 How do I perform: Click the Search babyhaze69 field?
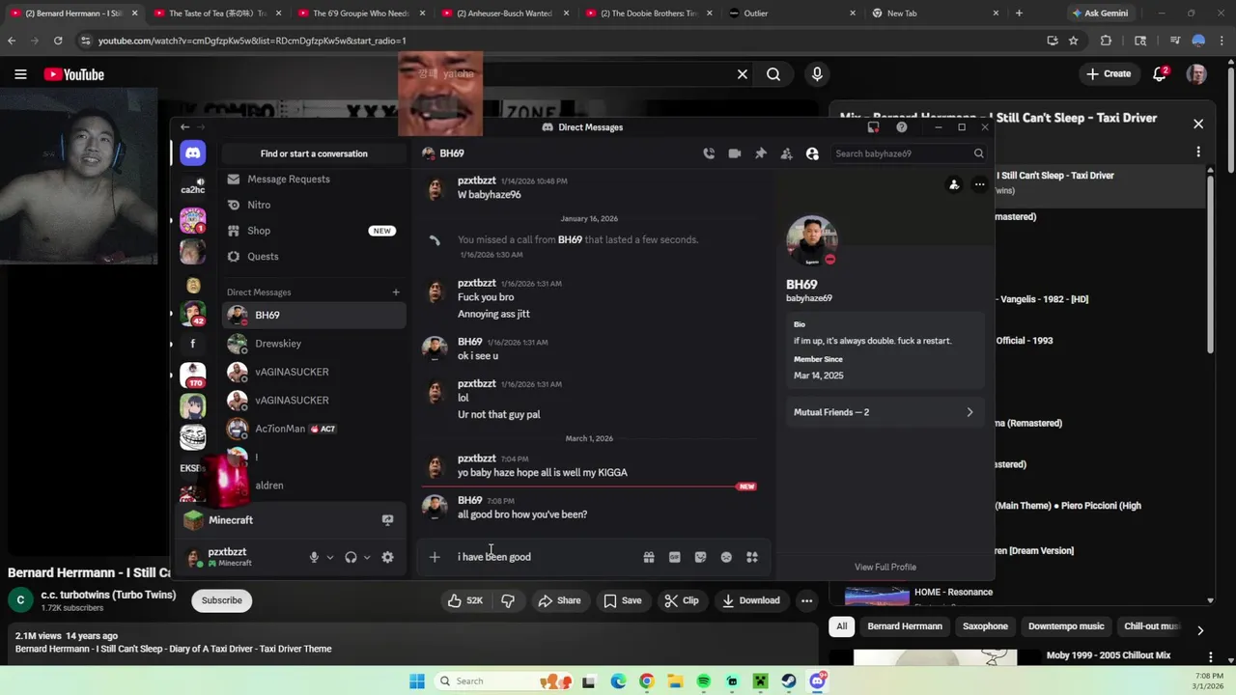tap(909, 153)
